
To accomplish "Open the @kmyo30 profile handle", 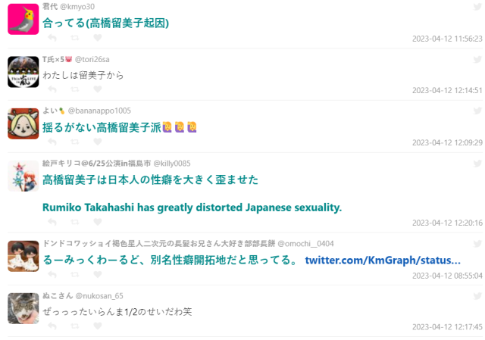I will point(78,7).
